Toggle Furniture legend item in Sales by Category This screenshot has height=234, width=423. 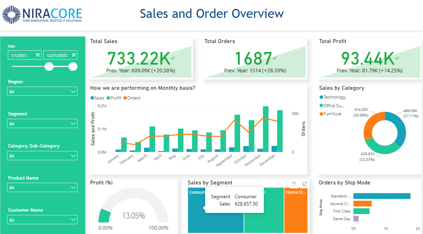pos(331,114)
